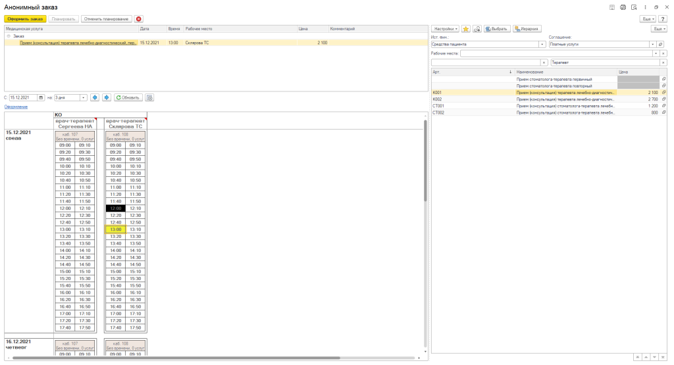Select the 14:00 slot for Сергеева НА
The width and height of the screenshot is (674, 365).
tap(65, 250)
